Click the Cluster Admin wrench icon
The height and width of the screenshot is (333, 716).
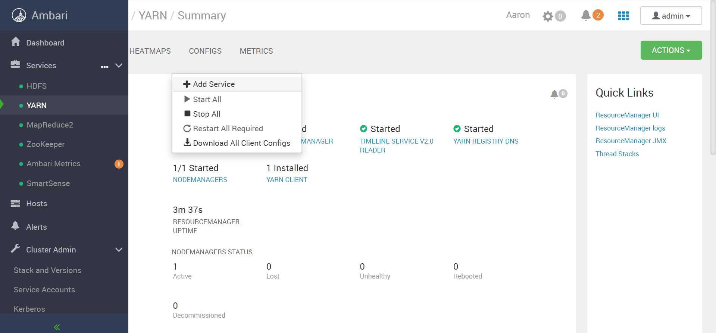coord(15,248)
